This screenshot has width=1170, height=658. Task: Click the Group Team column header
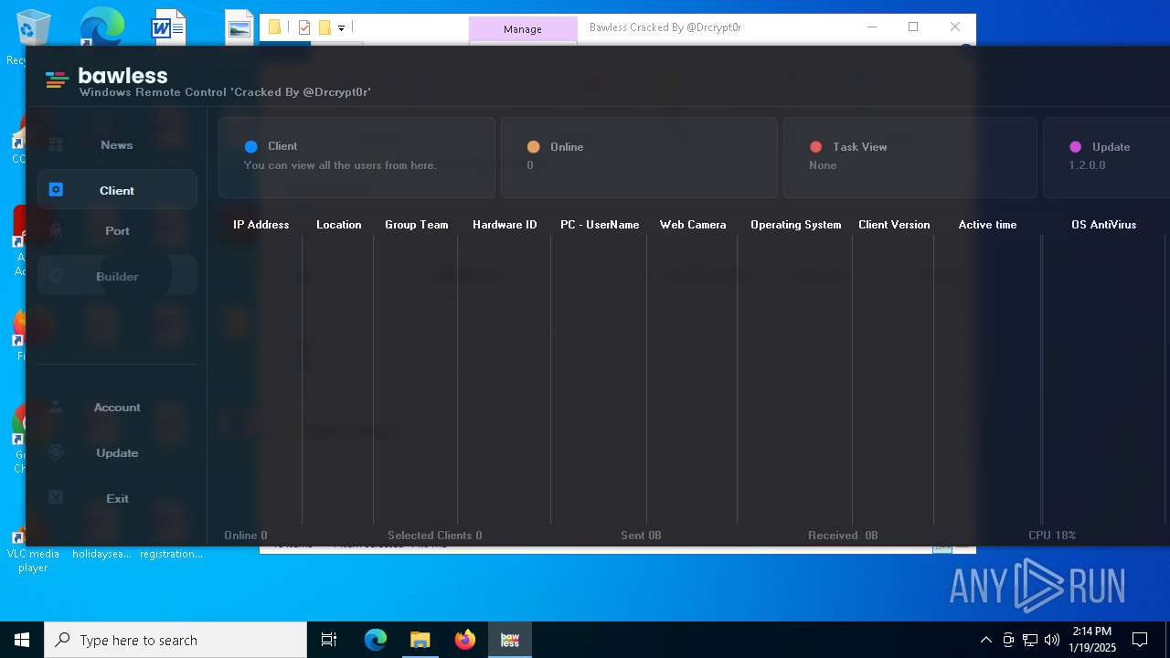[417, 225]
